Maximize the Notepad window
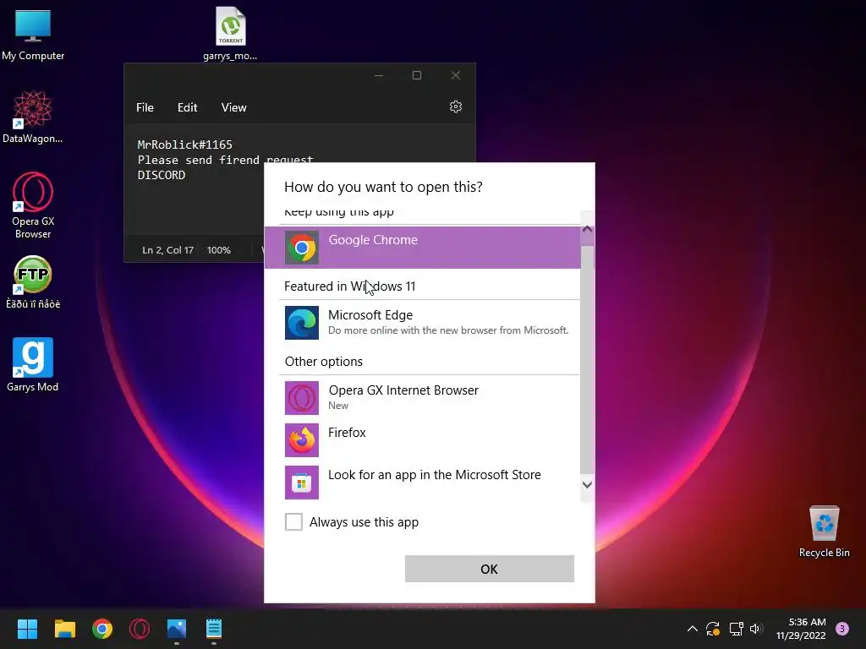The height and width of the screenshot is (649, 866). click(417, 75)
